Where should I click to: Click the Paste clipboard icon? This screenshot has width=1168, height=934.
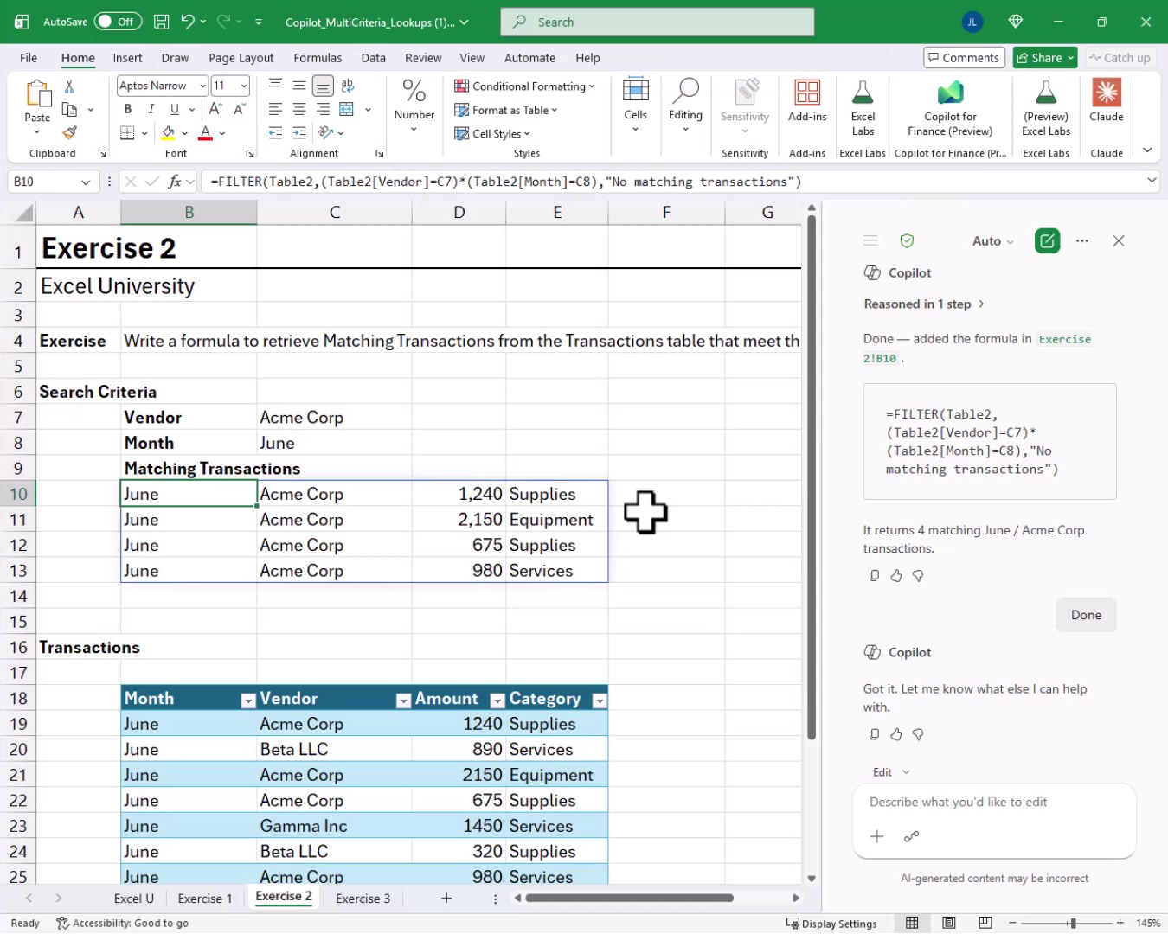coord(37,93)
